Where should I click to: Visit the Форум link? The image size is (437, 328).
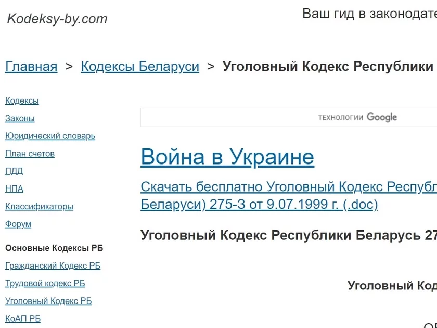point(18,224)
